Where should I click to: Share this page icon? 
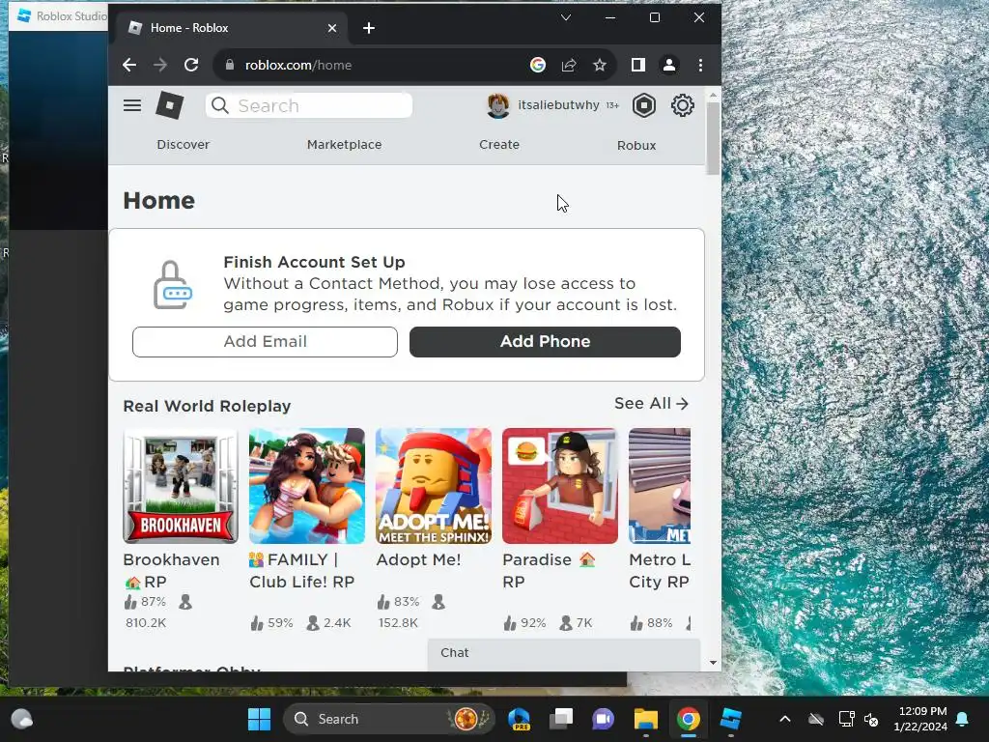569,65
